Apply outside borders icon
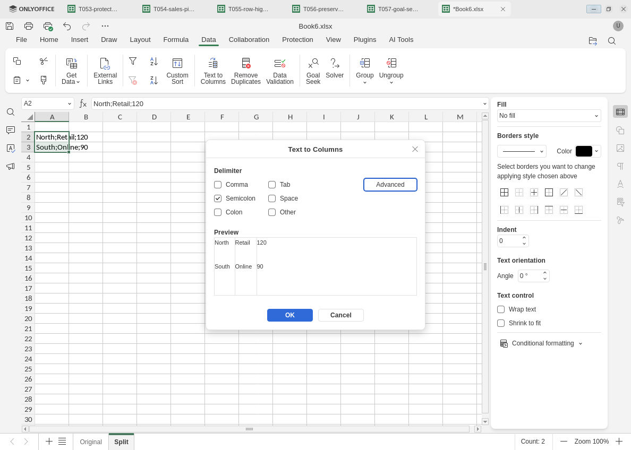This screenshot has width=631, height=450. (x=549, y=192)
